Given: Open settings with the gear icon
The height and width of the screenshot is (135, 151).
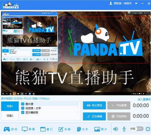Looking at the screenshot, I should coord(148,129).
